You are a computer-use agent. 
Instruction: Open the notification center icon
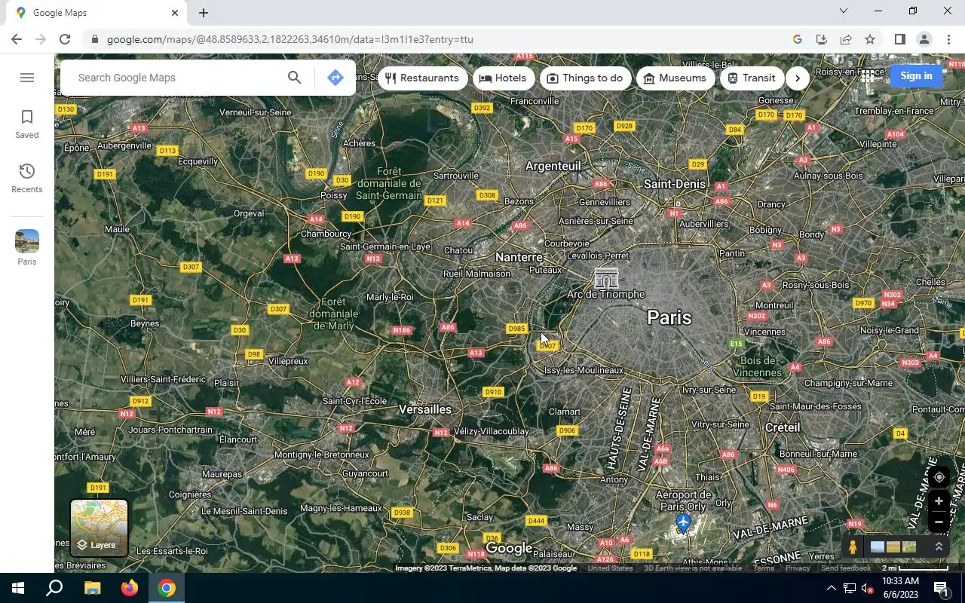pyautogui.click(x=941, y=588)
